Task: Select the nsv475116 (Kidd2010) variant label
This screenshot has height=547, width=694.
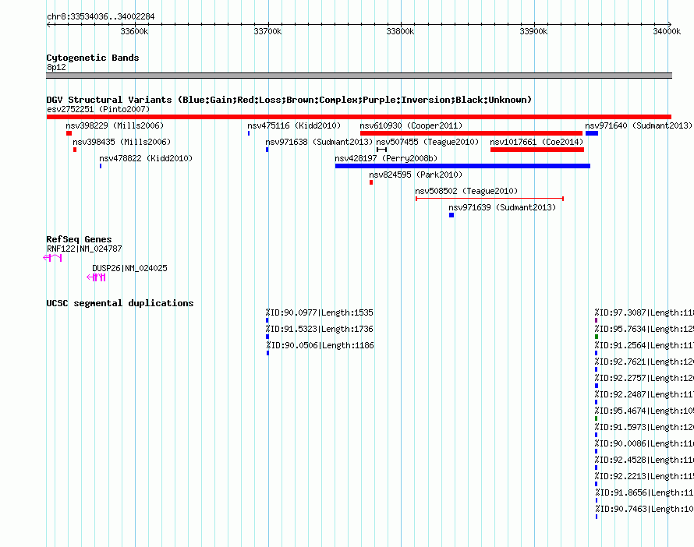Action: (294, 125)
